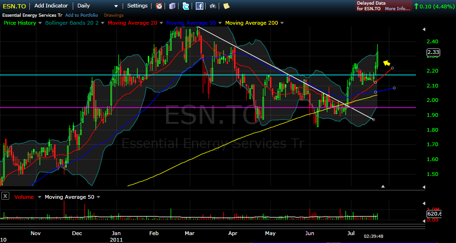
Task: Share chart via the Twitter icon
Action: pos(186,6)
